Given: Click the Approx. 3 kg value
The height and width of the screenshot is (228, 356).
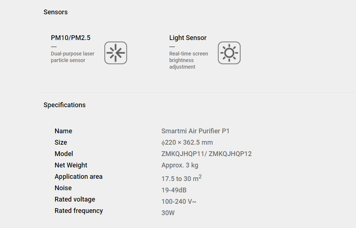Looking at the screenshot, I should point(180,165).
